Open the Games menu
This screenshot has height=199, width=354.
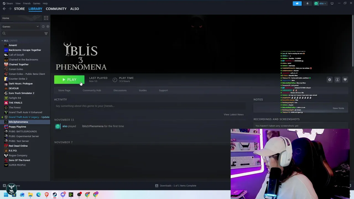[37, 3]
